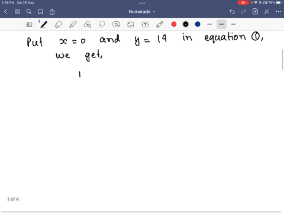Select the Lasso selection tool

(102, 24)
